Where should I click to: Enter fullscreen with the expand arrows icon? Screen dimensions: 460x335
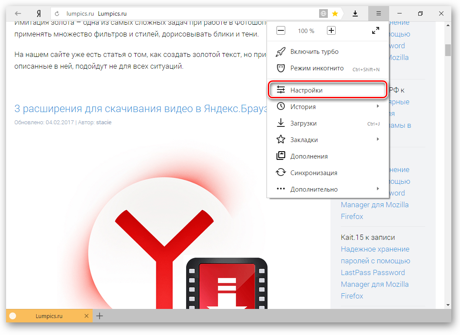(x=376, y=31)
